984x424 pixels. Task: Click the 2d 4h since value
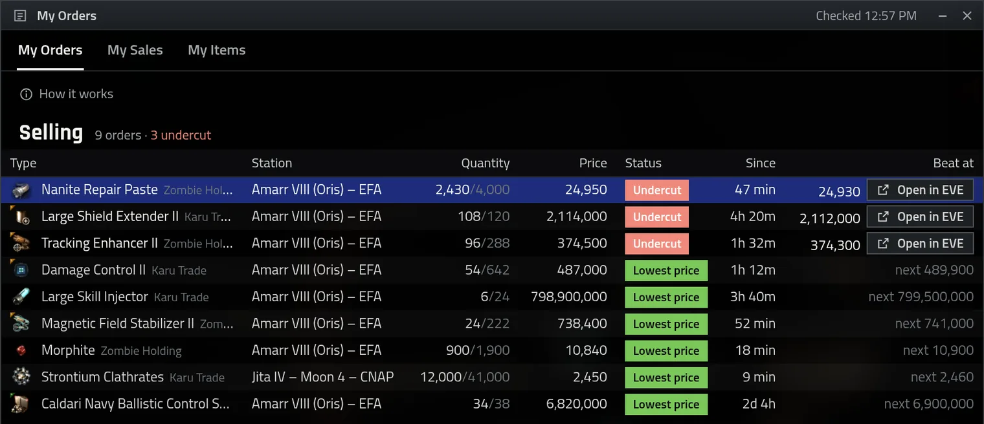point(759,404)
